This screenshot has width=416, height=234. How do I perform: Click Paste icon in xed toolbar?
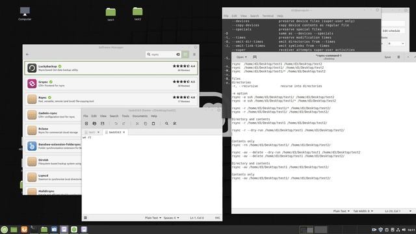[153, 123]
